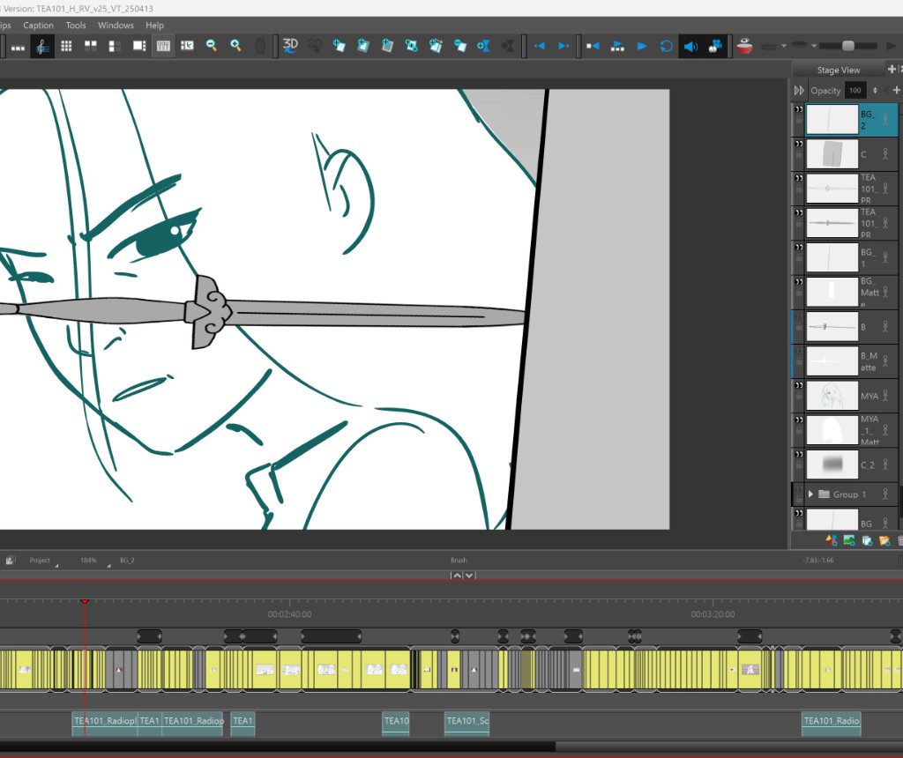The height and width of the screenshot is (758, 903).
Task: Toggle the Loop playback icon
Action: pyautogui.click(x=667, y=46)
